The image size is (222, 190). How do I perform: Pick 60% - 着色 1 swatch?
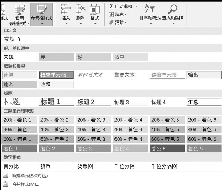click(x=19, y=139)
